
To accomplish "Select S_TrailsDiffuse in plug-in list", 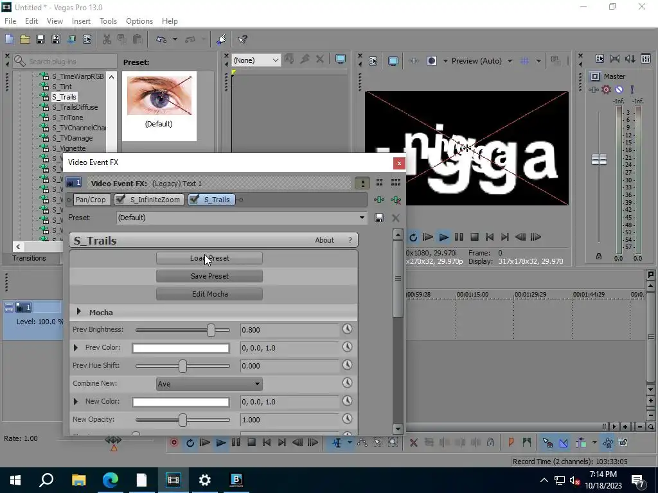I will point(75,107).
